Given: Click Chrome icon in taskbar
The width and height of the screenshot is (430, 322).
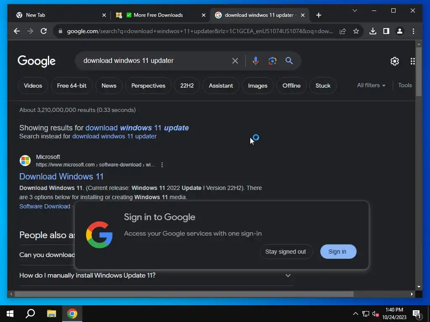Looking at the screenshot, I should [x=72, y=314].
